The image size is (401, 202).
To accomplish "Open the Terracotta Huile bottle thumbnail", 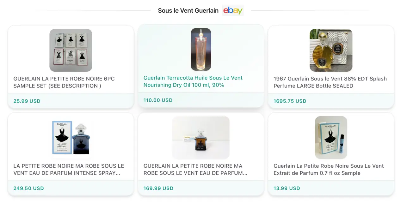I will pos(201,49).
